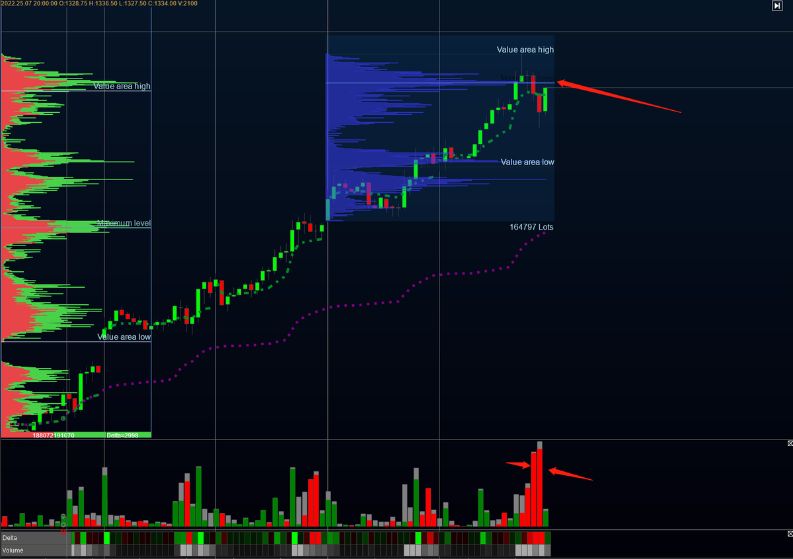Select the 'Volume' row label in heatmap panel
793x559 pixels.
(13, 550)
